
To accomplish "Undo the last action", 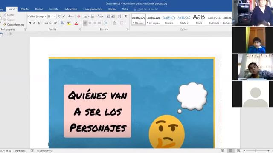I will coord(2,34).
